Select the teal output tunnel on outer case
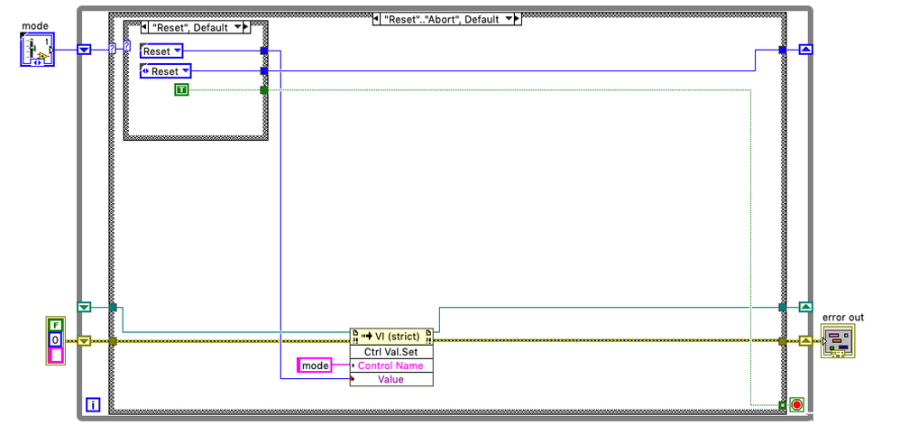900x435 pixels. pyautogui.click(x=783, y=308)
